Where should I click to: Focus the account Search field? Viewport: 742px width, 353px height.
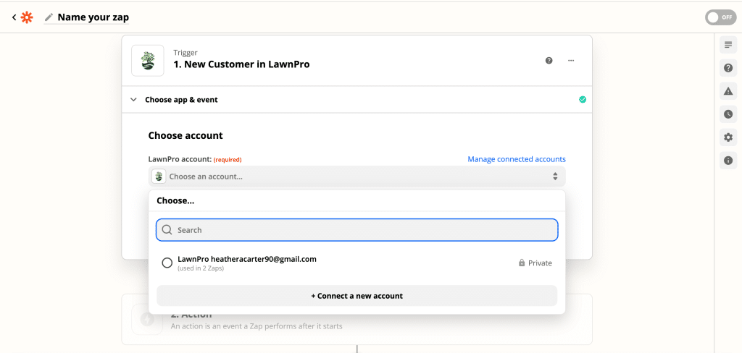pyautogui.click(x=357, y=230)
